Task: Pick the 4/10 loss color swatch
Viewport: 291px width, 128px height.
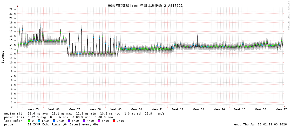Action: click(x=84, y=121)
